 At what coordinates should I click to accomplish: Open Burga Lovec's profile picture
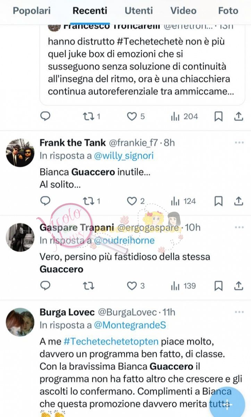pos(20,322)
